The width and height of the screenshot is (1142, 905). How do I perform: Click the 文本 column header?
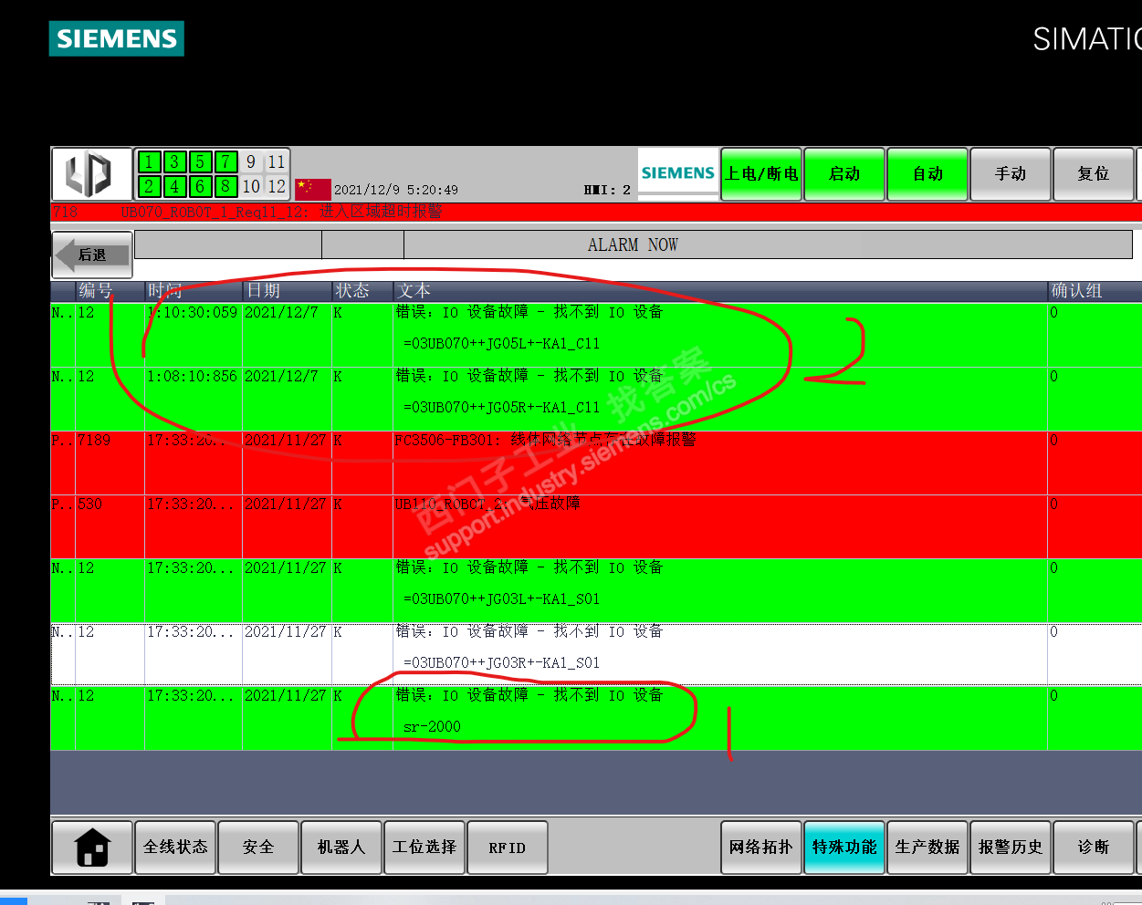point(720,291)
